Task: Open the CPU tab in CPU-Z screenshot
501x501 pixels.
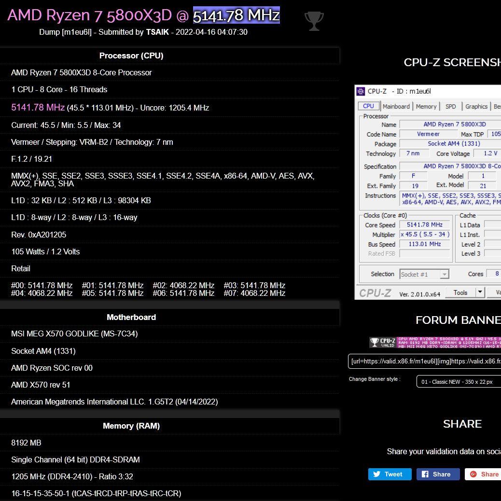Action: tap(368, 106)
